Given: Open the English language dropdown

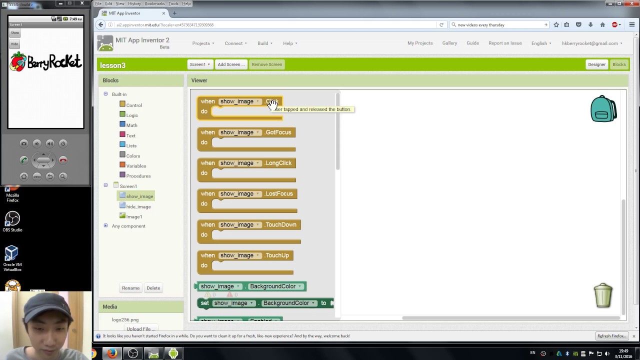Looking at the screenshot, I should [541, 43].
